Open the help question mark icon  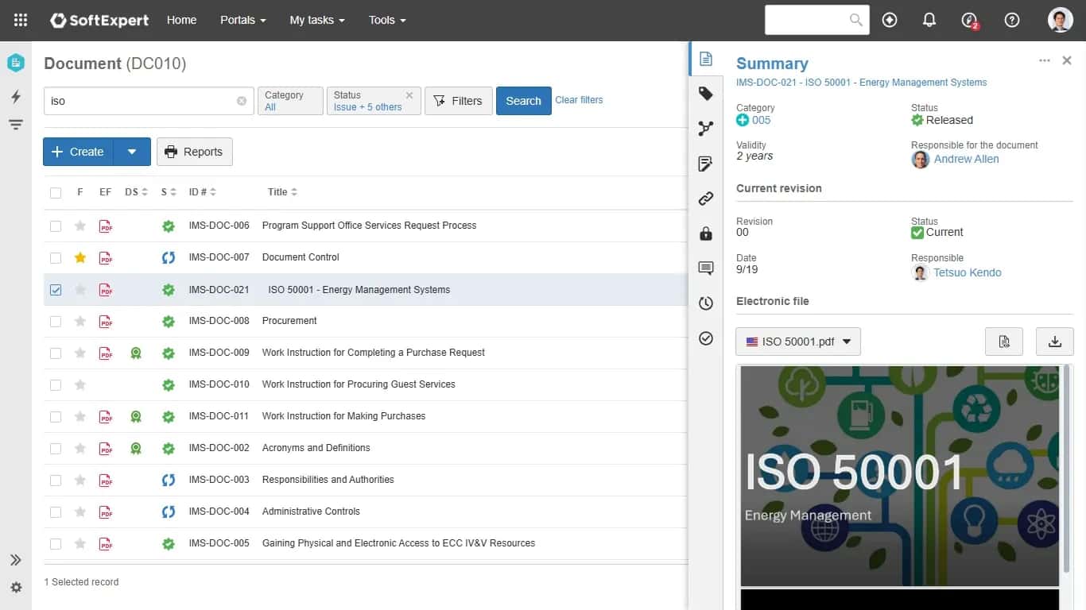(1012, 20)
